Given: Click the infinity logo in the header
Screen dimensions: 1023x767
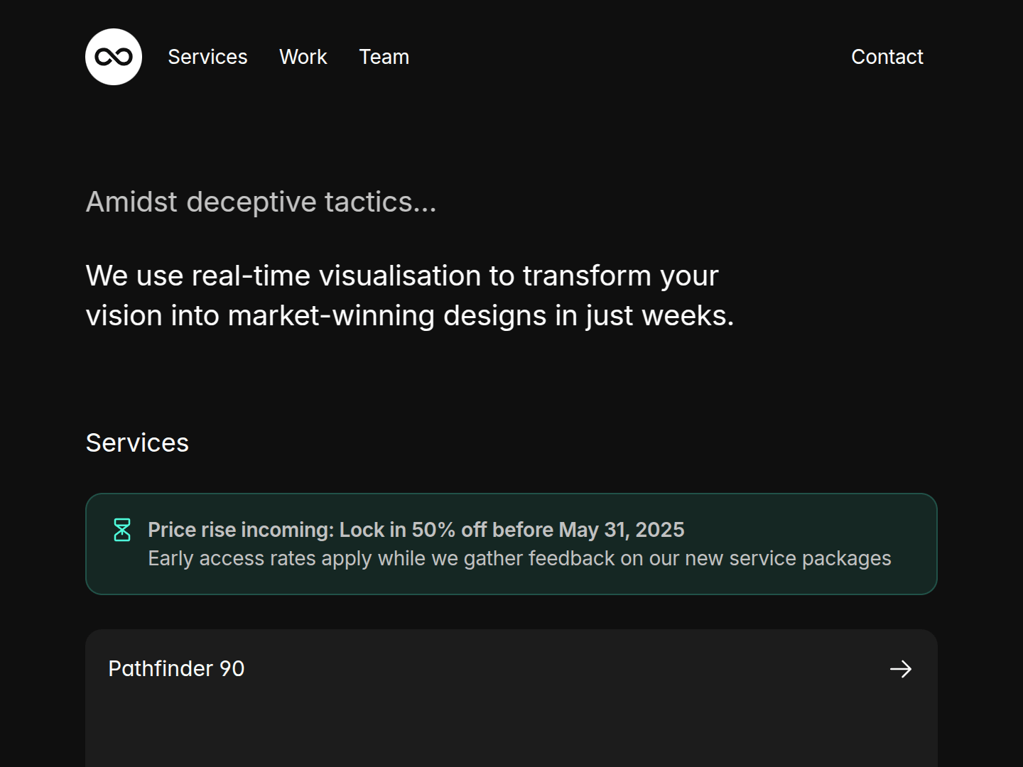Looking at the screenshot, I should click(x=114, y=57).
